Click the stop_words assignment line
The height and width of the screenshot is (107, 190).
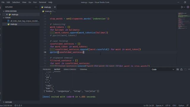(80, 19)
